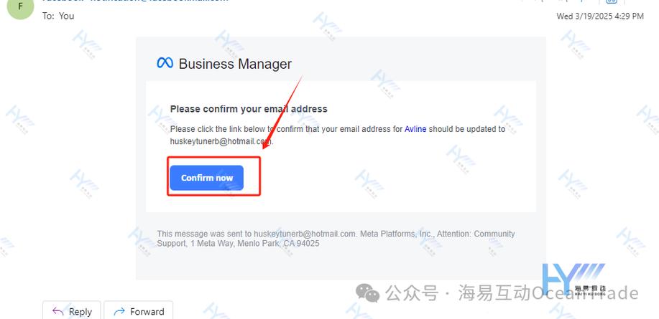Viewport: 659px width, 319px height.
Task: Click huskeytunerb@hotmail.com in the message body
Action: (221, 141)
